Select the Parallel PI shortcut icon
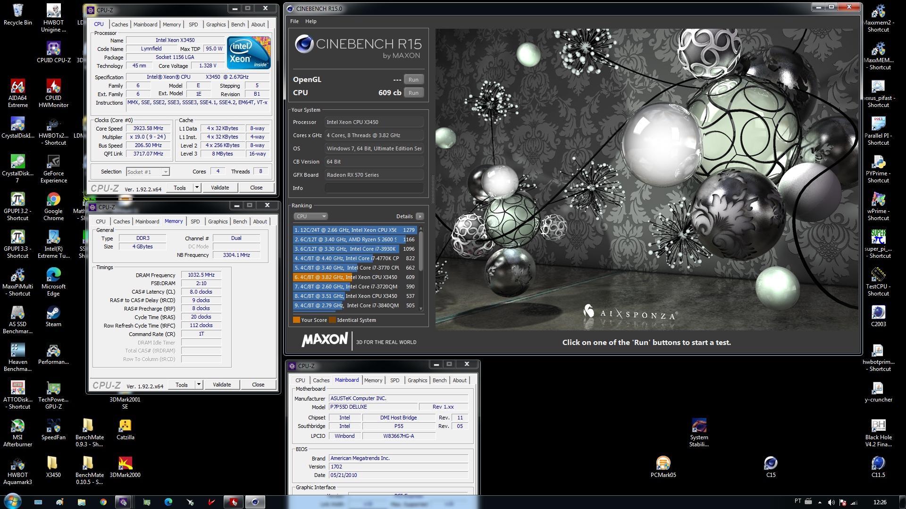 (x=878, y=131)
